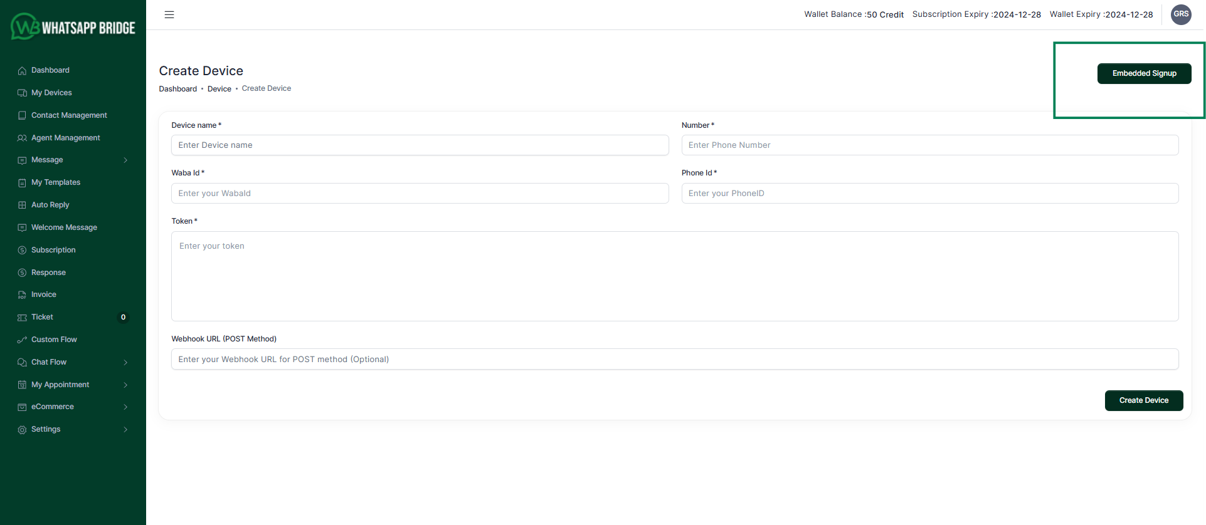The height and width of the screenshot is (525, 1206).
Task: Expand the My Appointment chevron
Action: (125, 385)
